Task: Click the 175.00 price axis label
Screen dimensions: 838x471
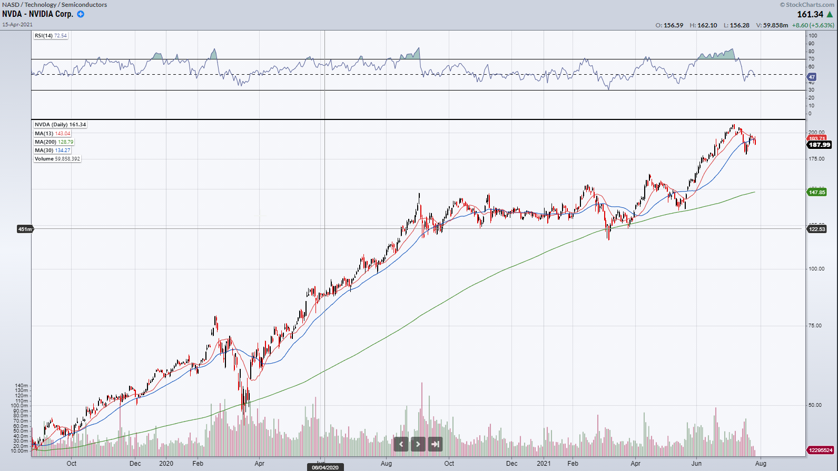Action: 817,159
